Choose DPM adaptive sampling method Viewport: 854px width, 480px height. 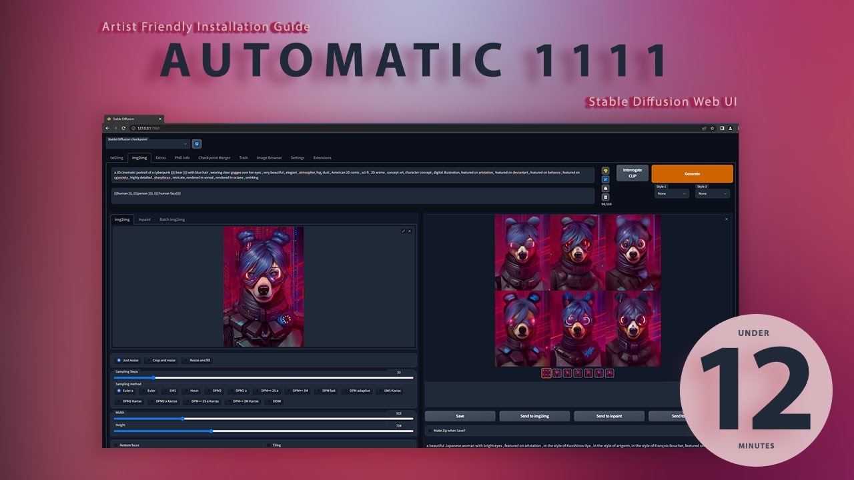pyautogui.click(x=357, y=391)
